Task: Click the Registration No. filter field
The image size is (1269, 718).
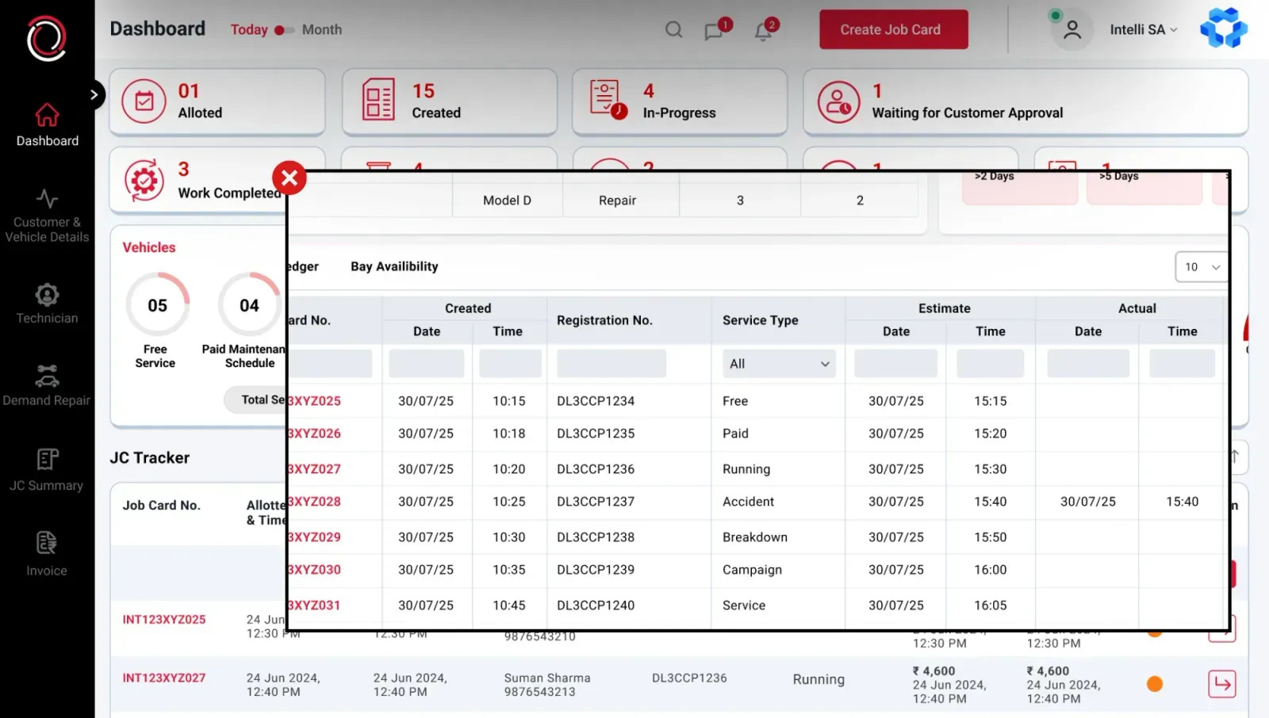Action: click(x=611, y=364)
